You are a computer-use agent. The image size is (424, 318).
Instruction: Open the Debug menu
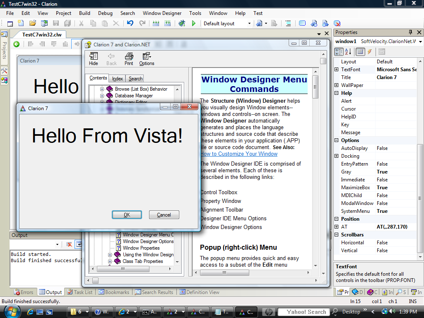[x=105, y=13]
